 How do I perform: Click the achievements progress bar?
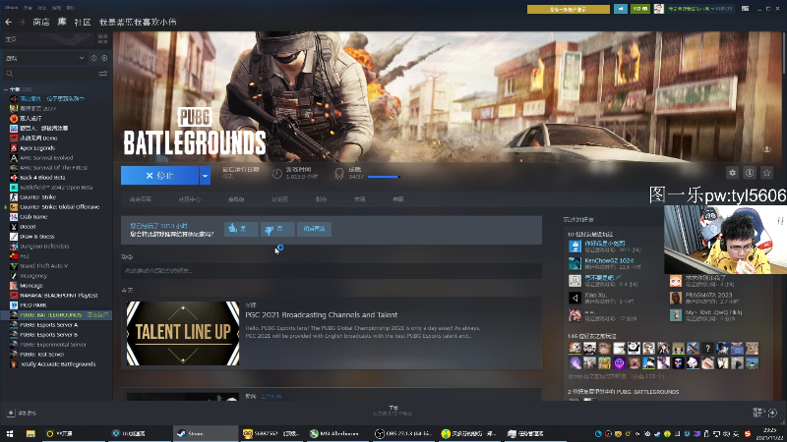(x=384, y=177)
